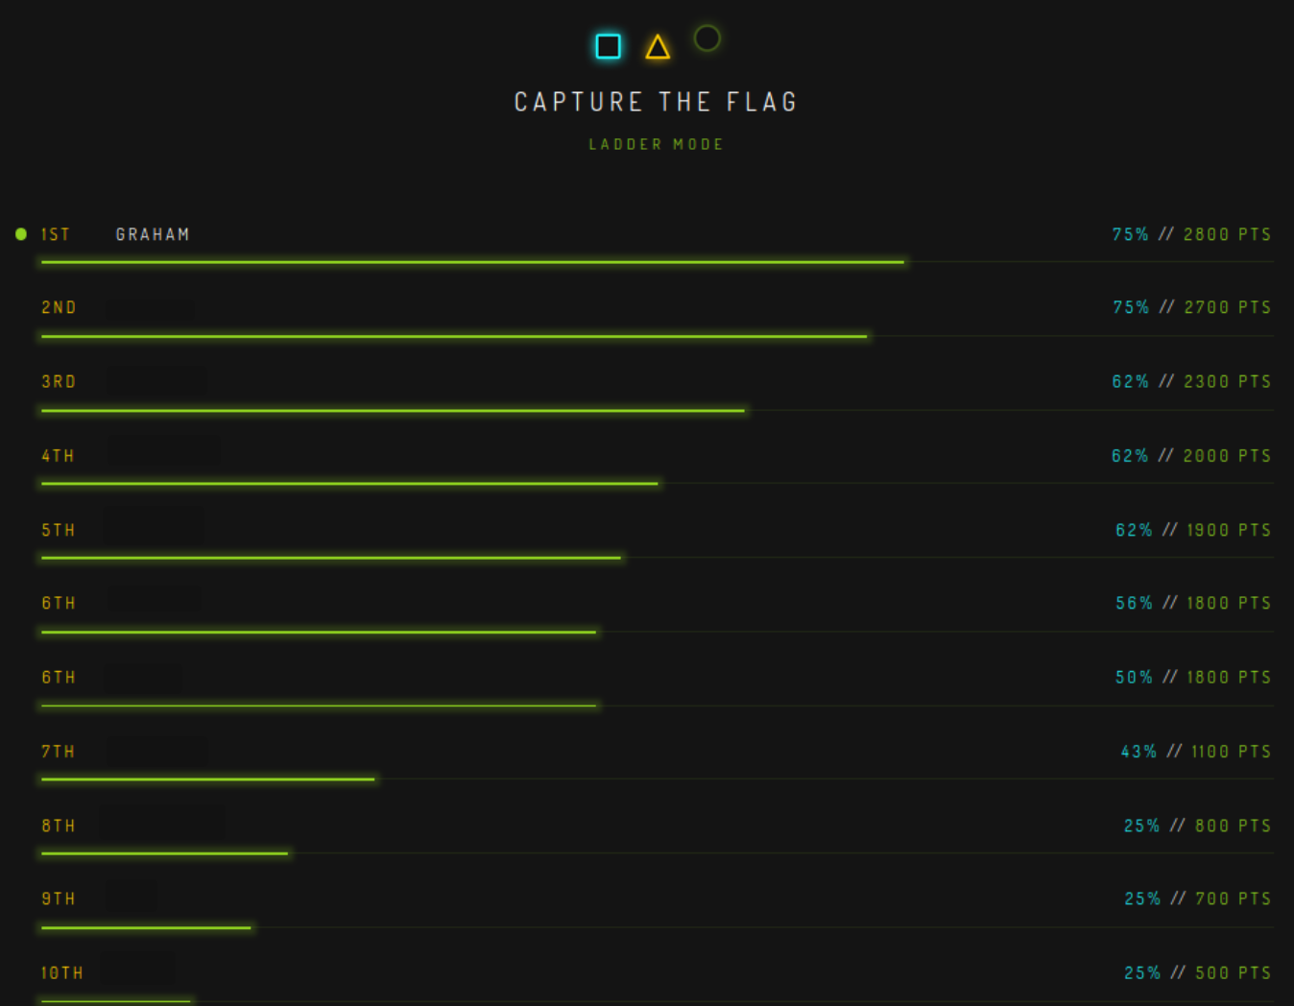This screenshot has width=1294, height=1006.
Task: Click the 75% // 2800 PTS score
Action: [1191, 234]
